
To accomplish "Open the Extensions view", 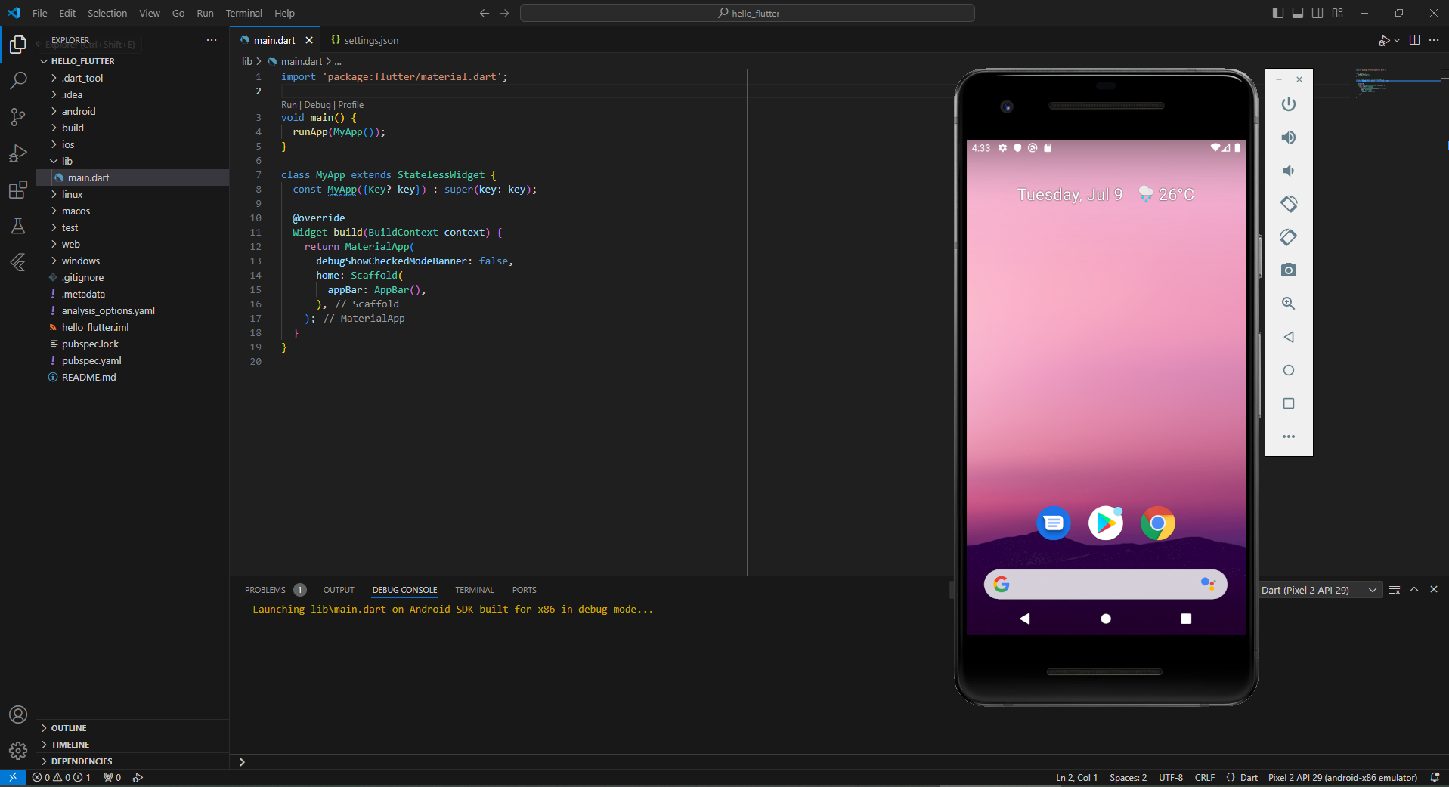I will pos(18,190).
